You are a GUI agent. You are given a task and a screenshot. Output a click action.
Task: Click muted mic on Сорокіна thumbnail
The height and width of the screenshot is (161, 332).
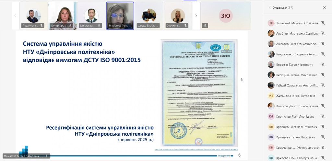pos(185,26)
